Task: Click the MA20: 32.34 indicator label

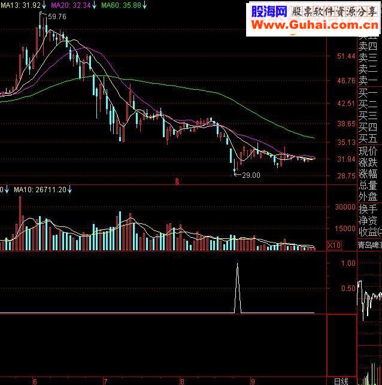Action: pyautogui.click(x=71, y=5)
